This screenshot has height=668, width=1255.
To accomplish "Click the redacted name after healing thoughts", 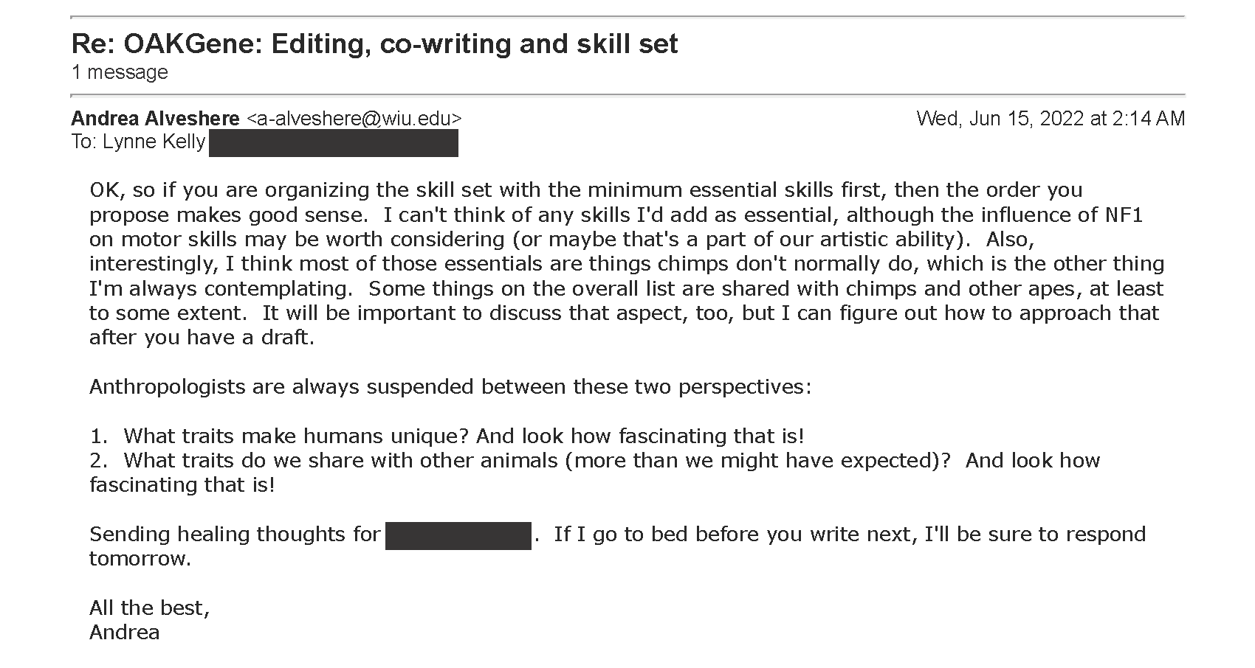I will point(458,535).
